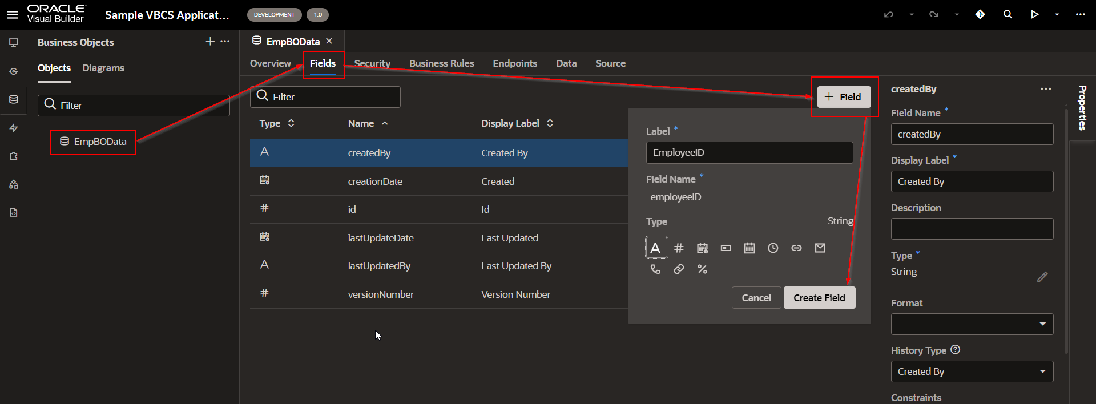Choose Time type icon in new field dialog
Screen dimensions: 1096x404
pos(773,248)
